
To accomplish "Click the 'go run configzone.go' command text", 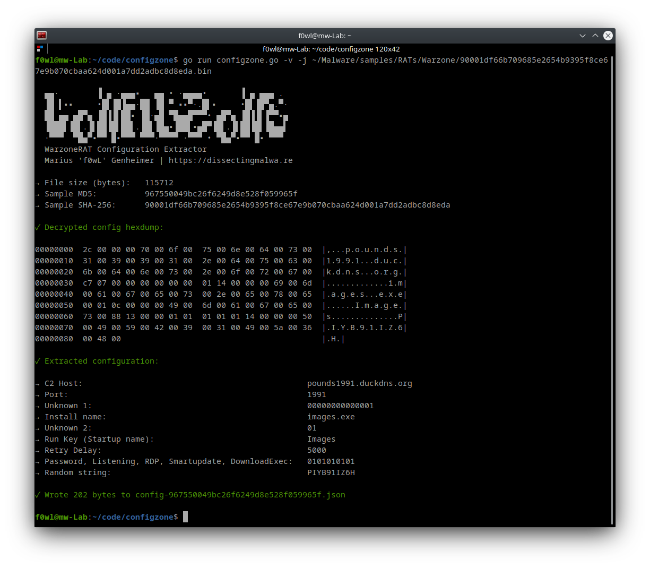I will (231, 60).
